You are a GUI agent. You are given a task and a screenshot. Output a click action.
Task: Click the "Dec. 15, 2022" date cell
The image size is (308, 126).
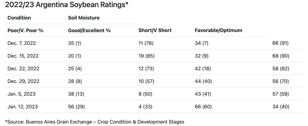[x=23, y=56]
